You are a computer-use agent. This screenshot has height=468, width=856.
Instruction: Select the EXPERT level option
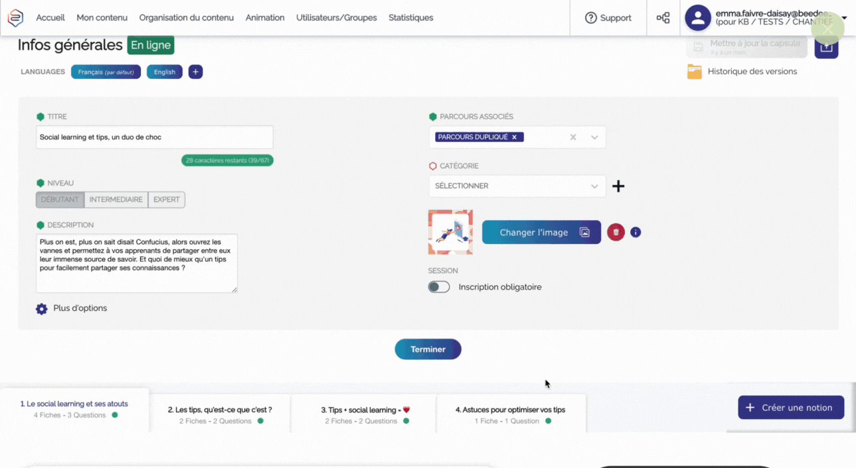[167, 200]
